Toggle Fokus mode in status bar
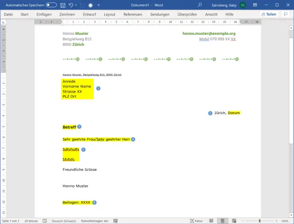The height and width of the screenshot is (224, 294). click(x=196, y=221)
